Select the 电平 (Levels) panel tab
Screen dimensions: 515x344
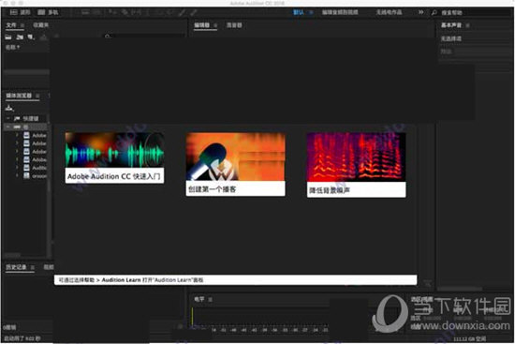(x=199, y=299)
